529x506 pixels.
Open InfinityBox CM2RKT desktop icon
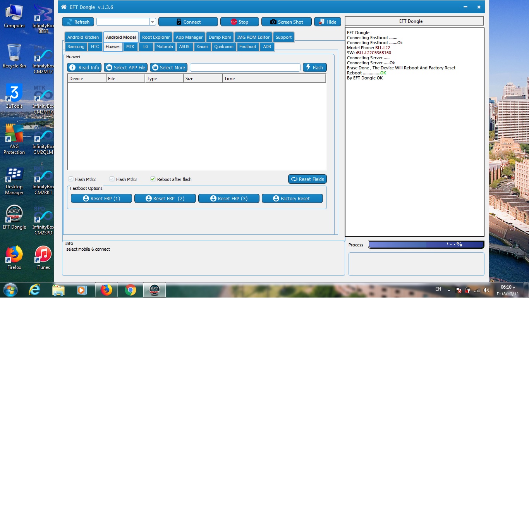pos(43,180)
